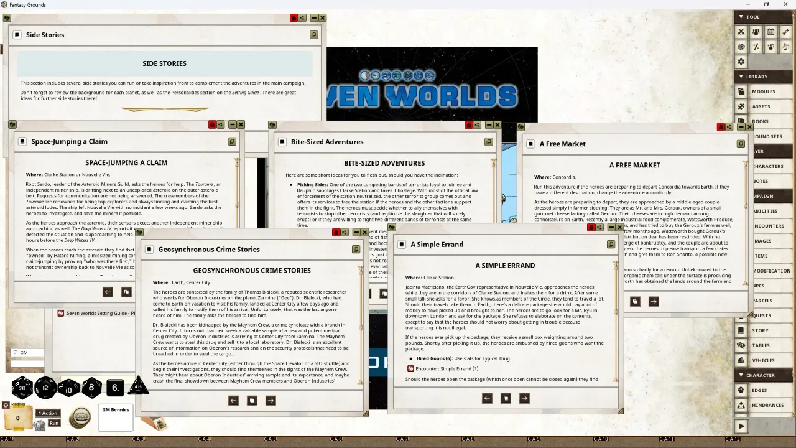
Task: Pick the d10 die
Action: click(68, 388)
